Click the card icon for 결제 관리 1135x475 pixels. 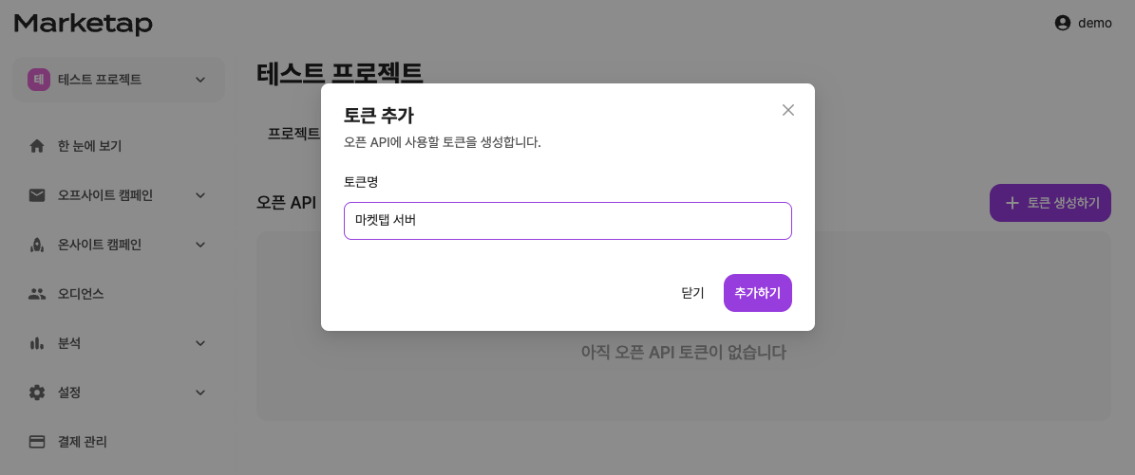tap(37, 442)
